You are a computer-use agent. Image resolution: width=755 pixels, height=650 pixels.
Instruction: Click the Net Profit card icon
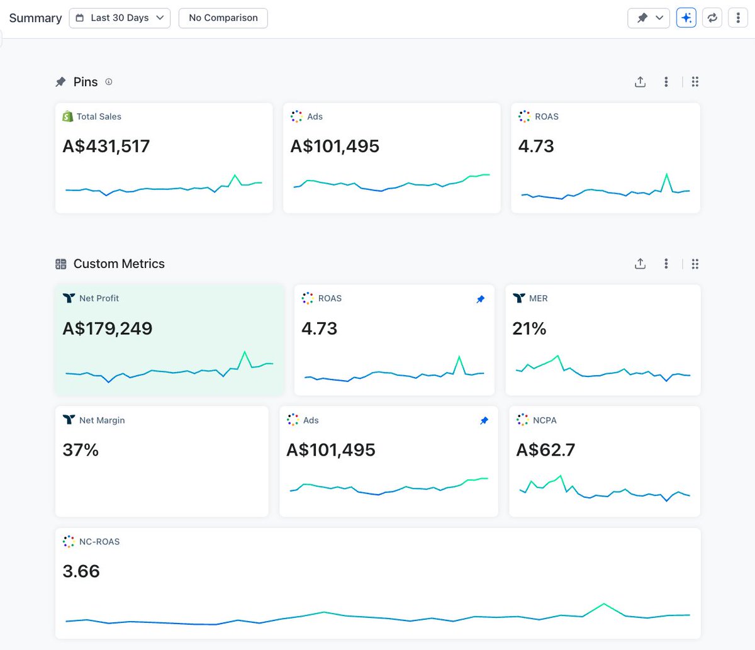click(x=69, y=298)
